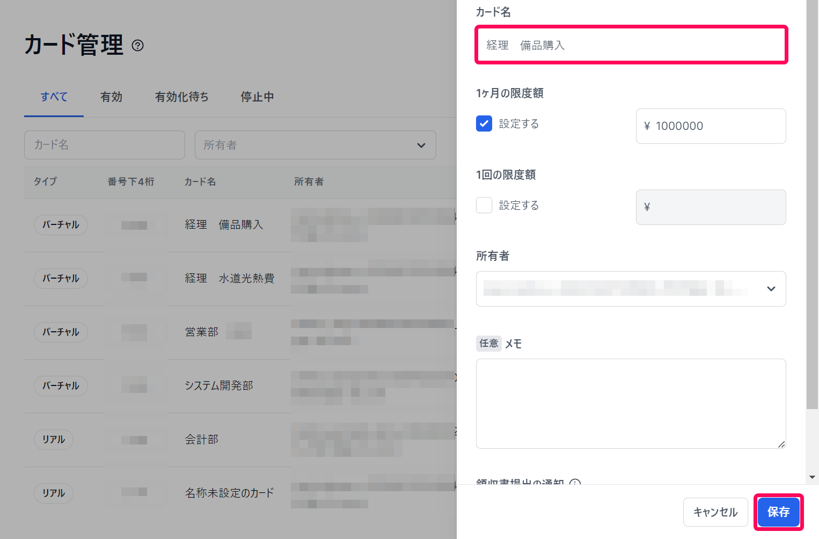
Task: Select the 経理 備品購入 card row
Action: click(x=240, y=225)
